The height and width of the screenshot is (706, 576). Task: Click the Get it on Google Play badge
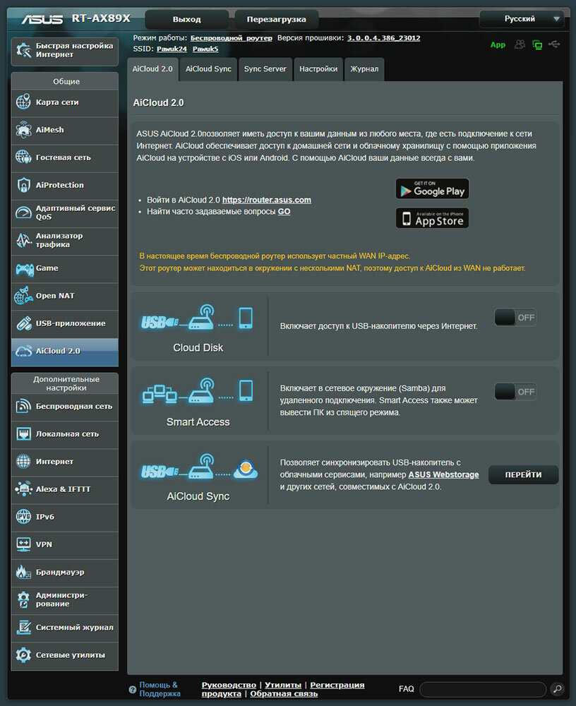[x=432, y=189]
